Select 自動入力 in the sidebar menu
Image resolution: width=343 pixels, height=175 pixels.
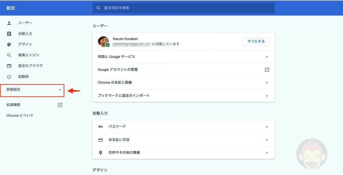click(25, 33)
